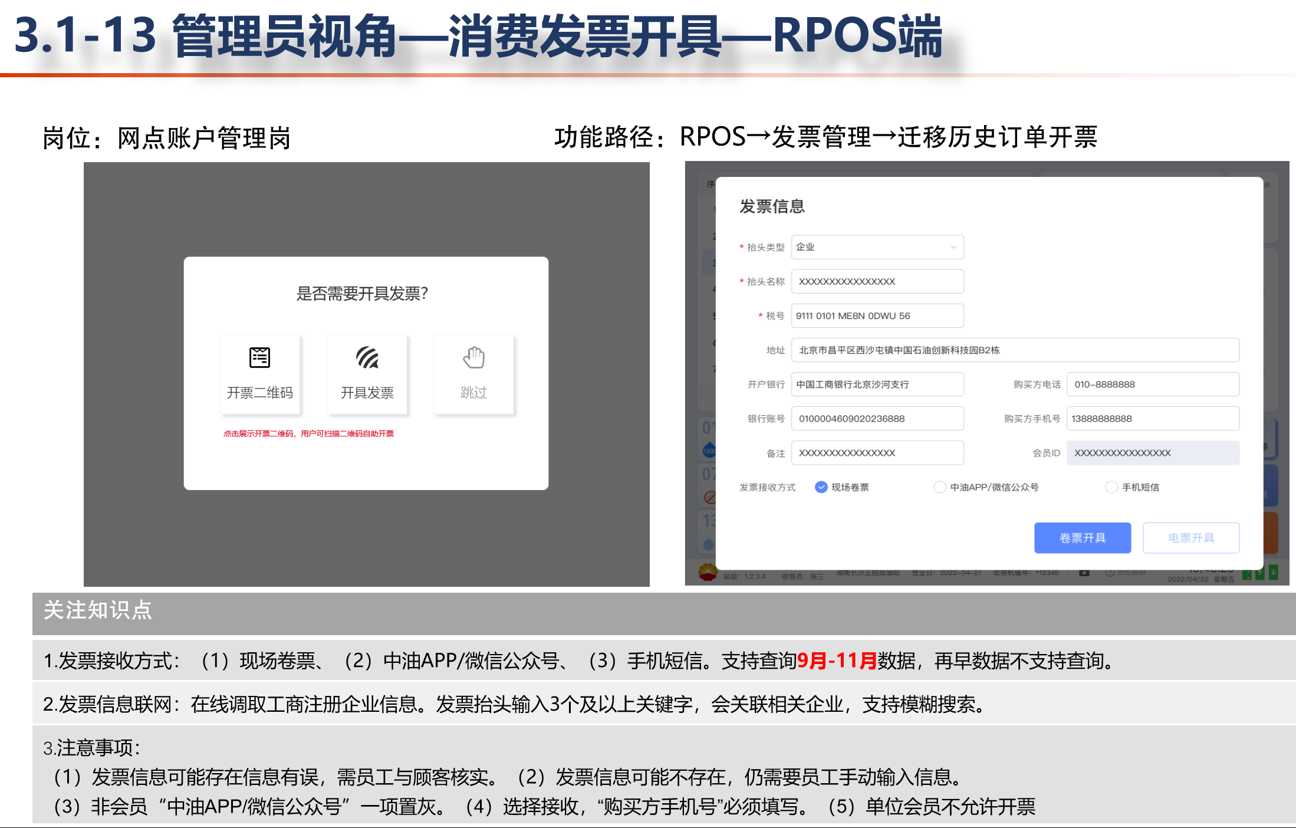Click the camera icon in status bar
The height and width of the screenshot is (828, 1296).
click(1084, 573)
